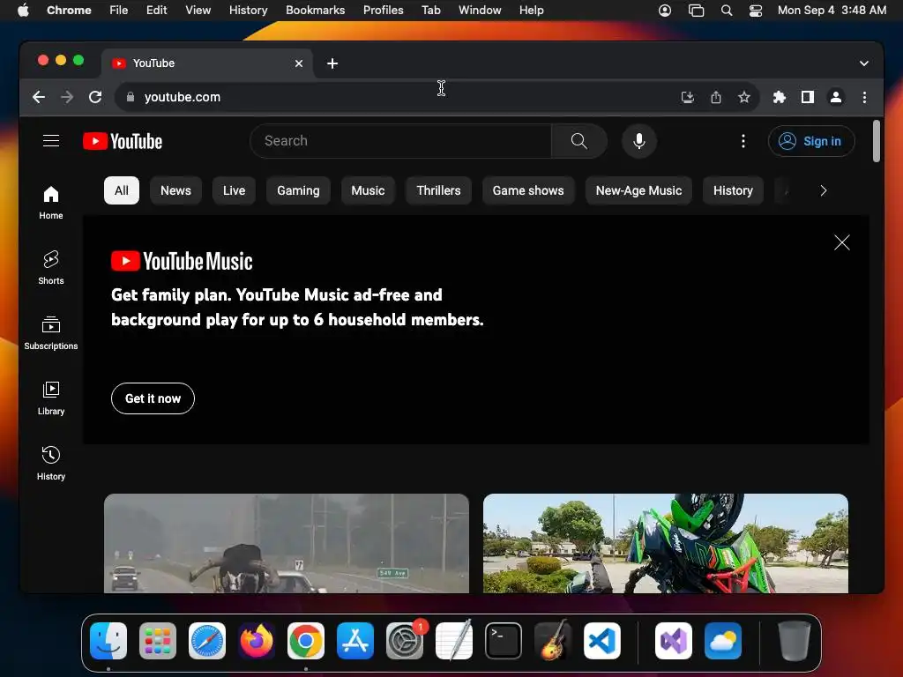Open the Apple menu
Viewport: 903px width, 677px height.
click(x=23, y=11)
